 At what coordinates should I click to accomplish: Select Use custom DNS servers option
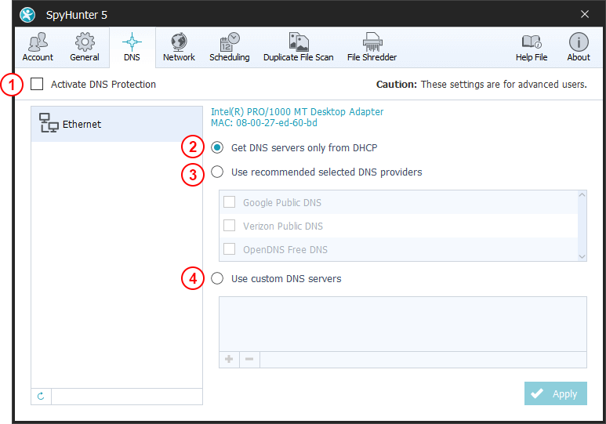[x=217, y=278]
